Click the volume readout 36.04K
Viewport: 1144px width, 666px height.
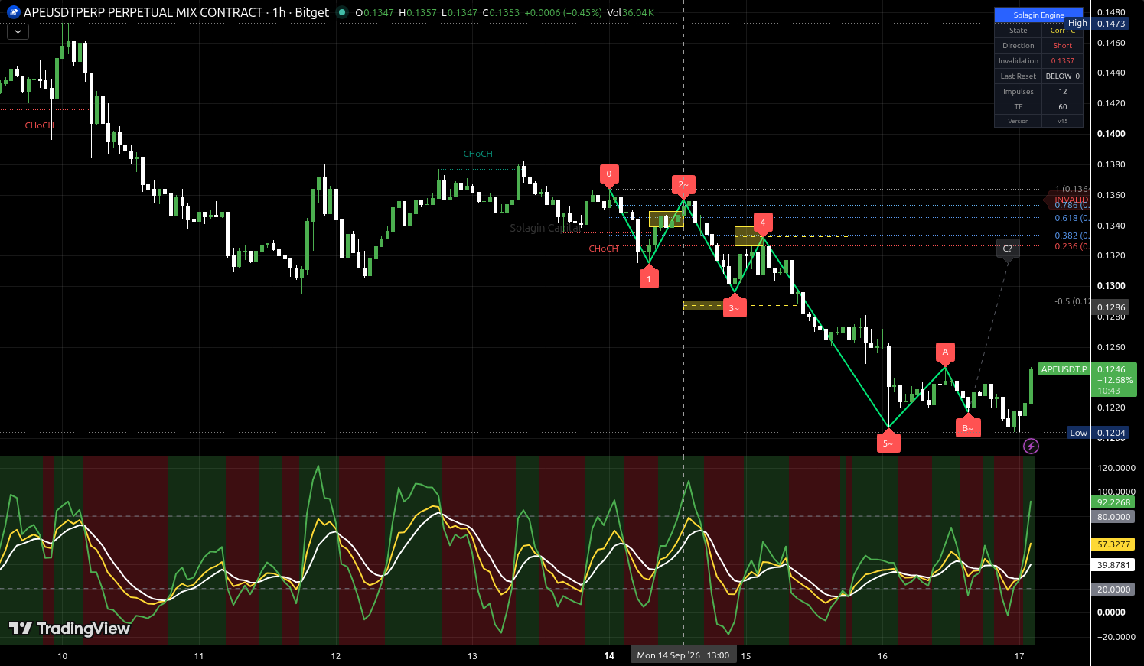[x=638, y=13]
